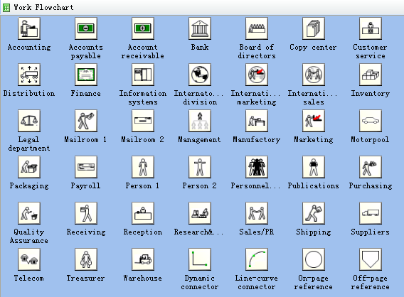Select the Publications shape icon
The width and height of the screenshot is (404, 297).
314,167
